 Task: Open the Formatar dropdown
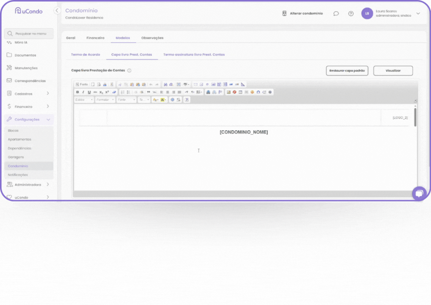[105, 100]
